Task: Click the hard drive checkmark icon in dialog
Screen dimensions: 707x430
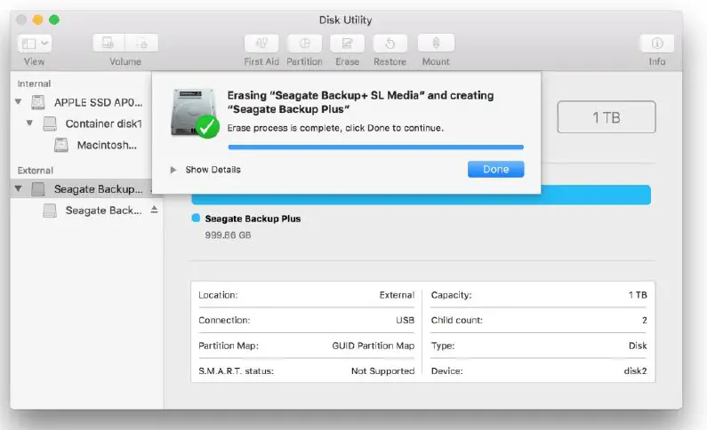Action: pyautogui.click(x=195, y=114)
